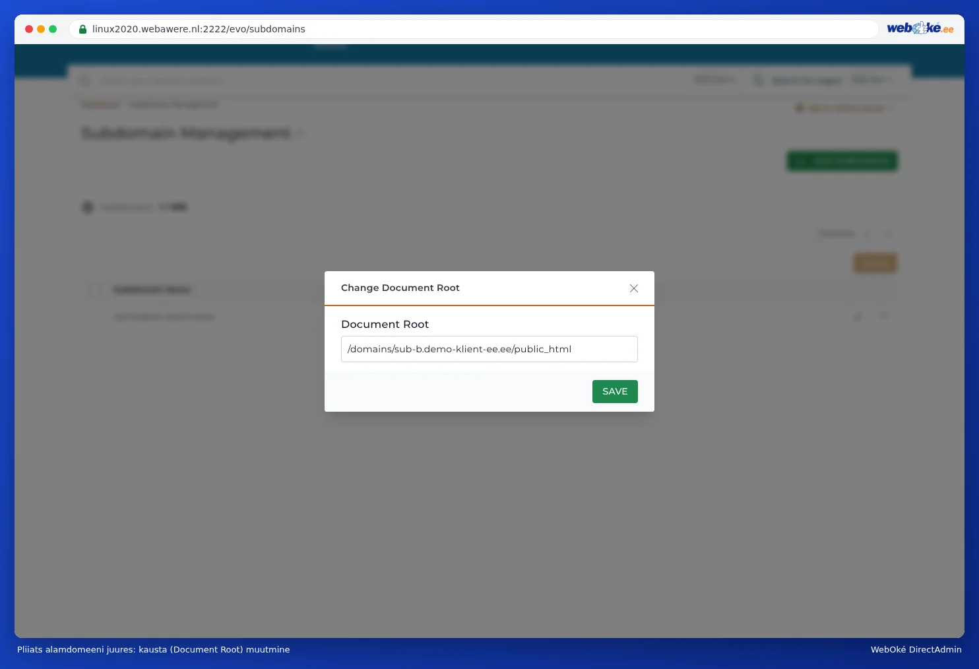Focus the Document Root path field
The image size is (979, 669).
coord(489,349)
